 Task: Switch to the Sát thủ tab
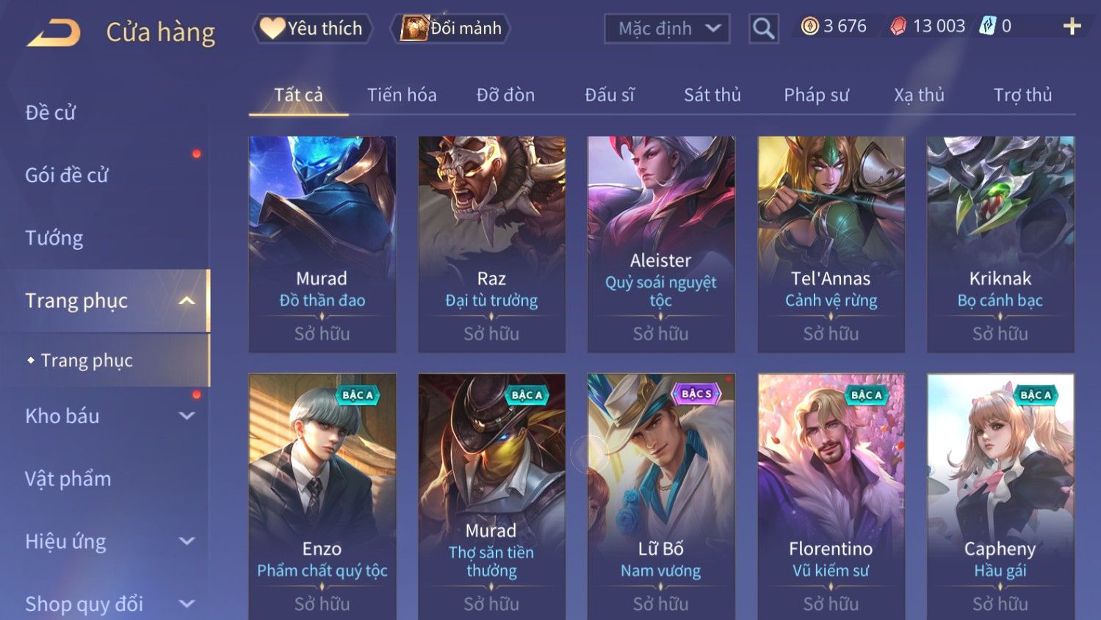point(712,95)
